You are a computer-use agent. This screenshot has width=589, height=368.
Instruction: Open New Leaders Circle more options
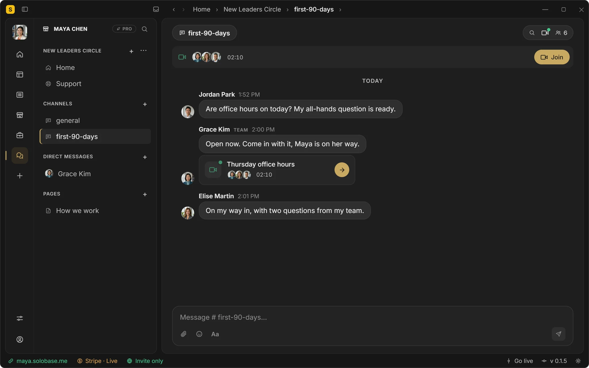click(x=144, y=51)
